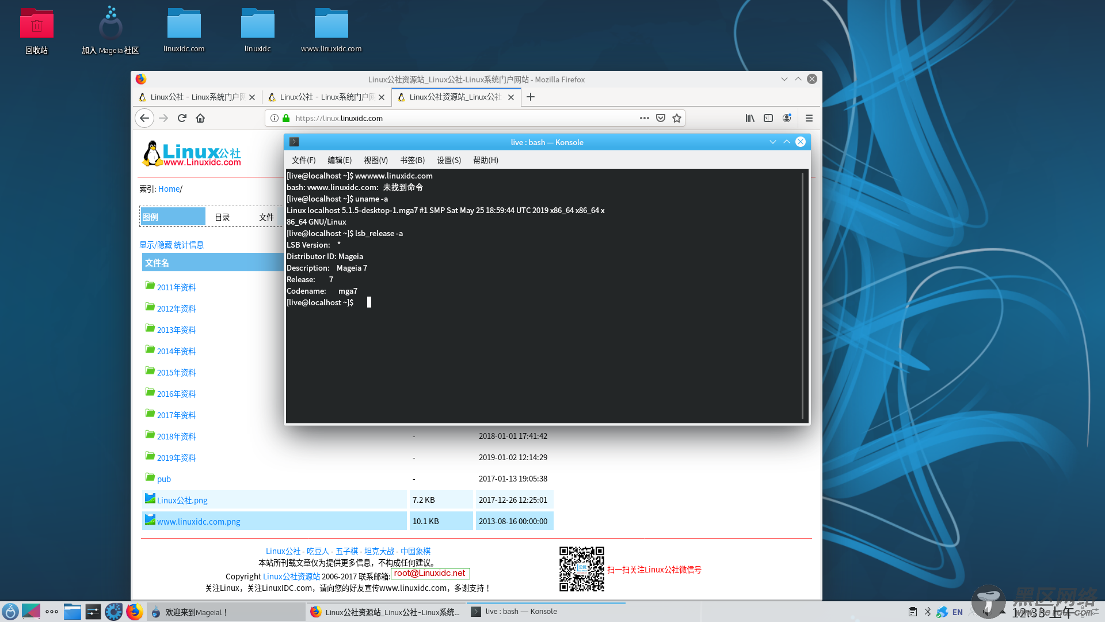The height and width of the screenshot is (622, 1105).
Task: View the secure connection padlock details
Action: coord(286,118)
